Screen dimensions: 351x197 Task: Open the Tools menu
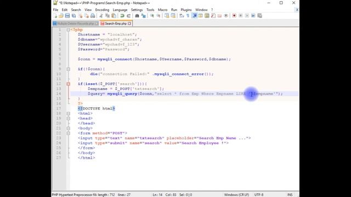tap(150, 10)
